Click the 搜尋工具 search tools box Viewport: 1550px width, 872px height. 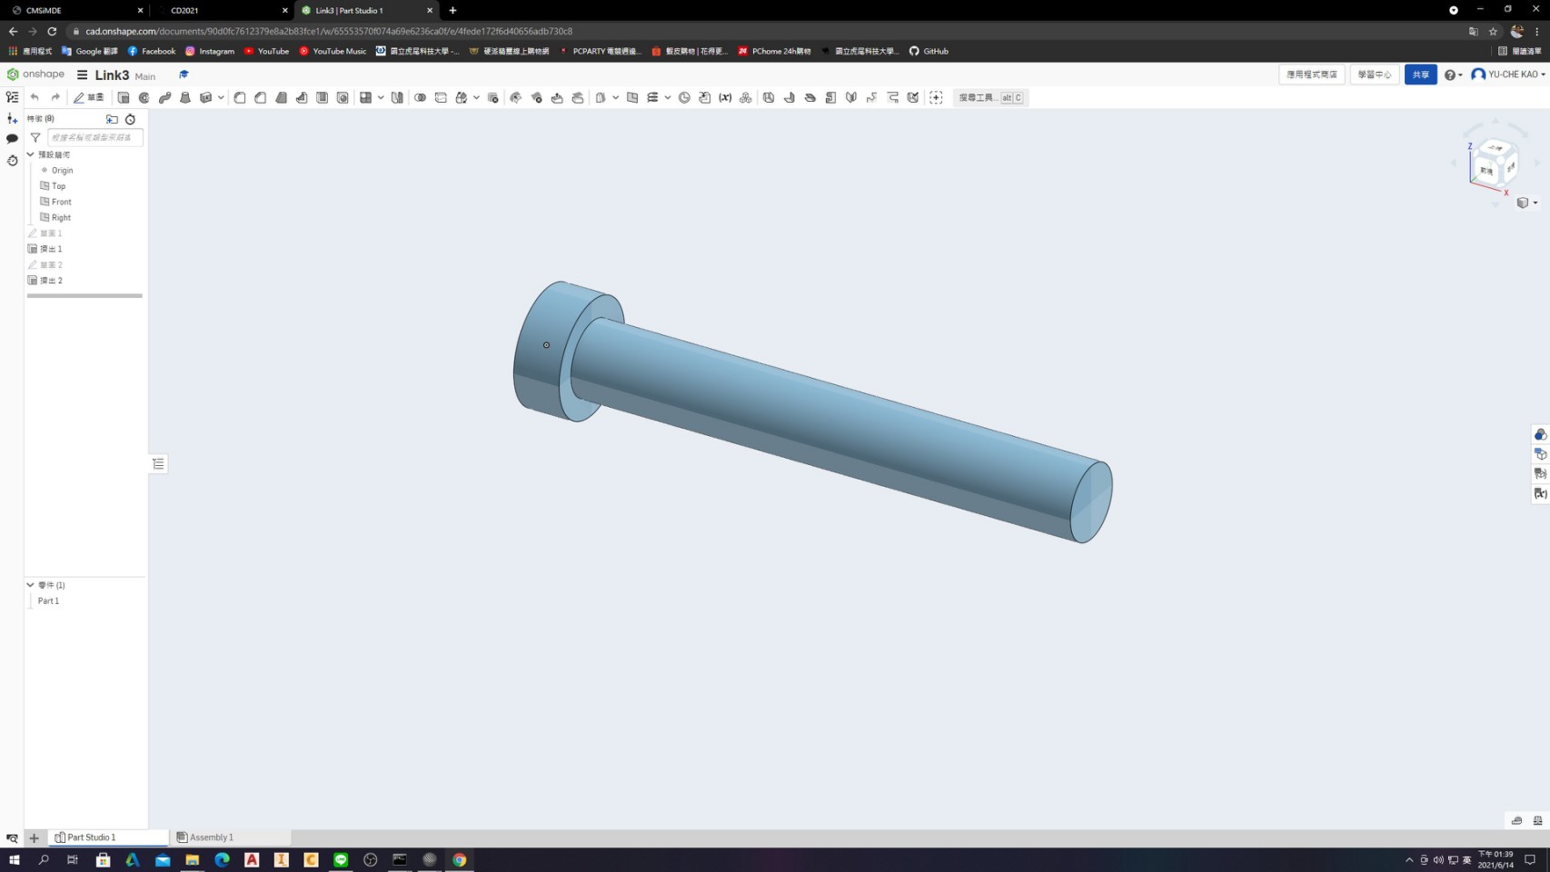pyautogui.click(x=989, y=97)
